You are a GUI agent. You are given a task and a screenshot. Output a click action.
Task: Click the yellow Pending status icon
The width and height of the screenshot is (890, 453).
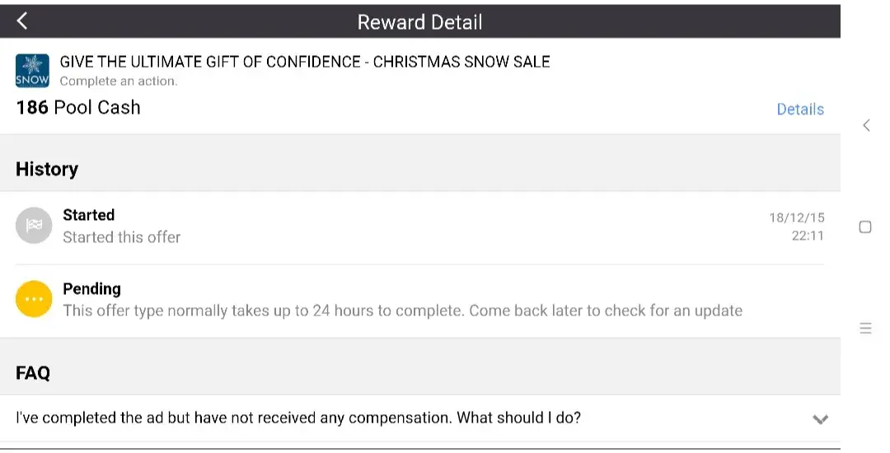34,300
